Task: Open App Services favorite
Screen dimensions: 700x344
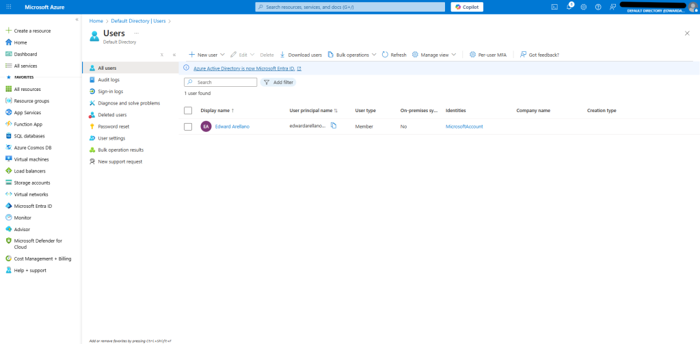Action: (23, 113)
